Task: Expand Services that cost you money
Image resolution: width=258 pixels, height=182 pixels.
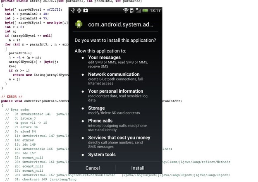Action: pyautogui.click(x=119, y=138)
